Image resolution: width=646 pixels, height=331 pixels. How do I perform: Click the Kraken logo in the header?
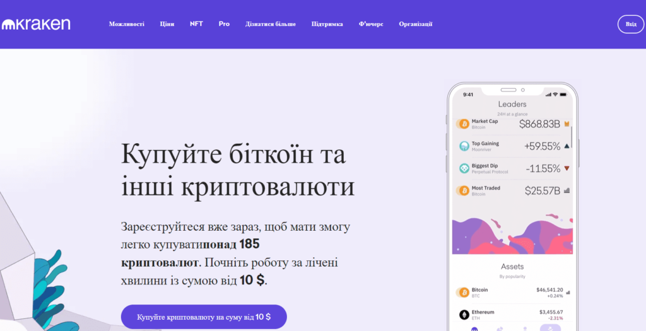(x=36, y=25)
